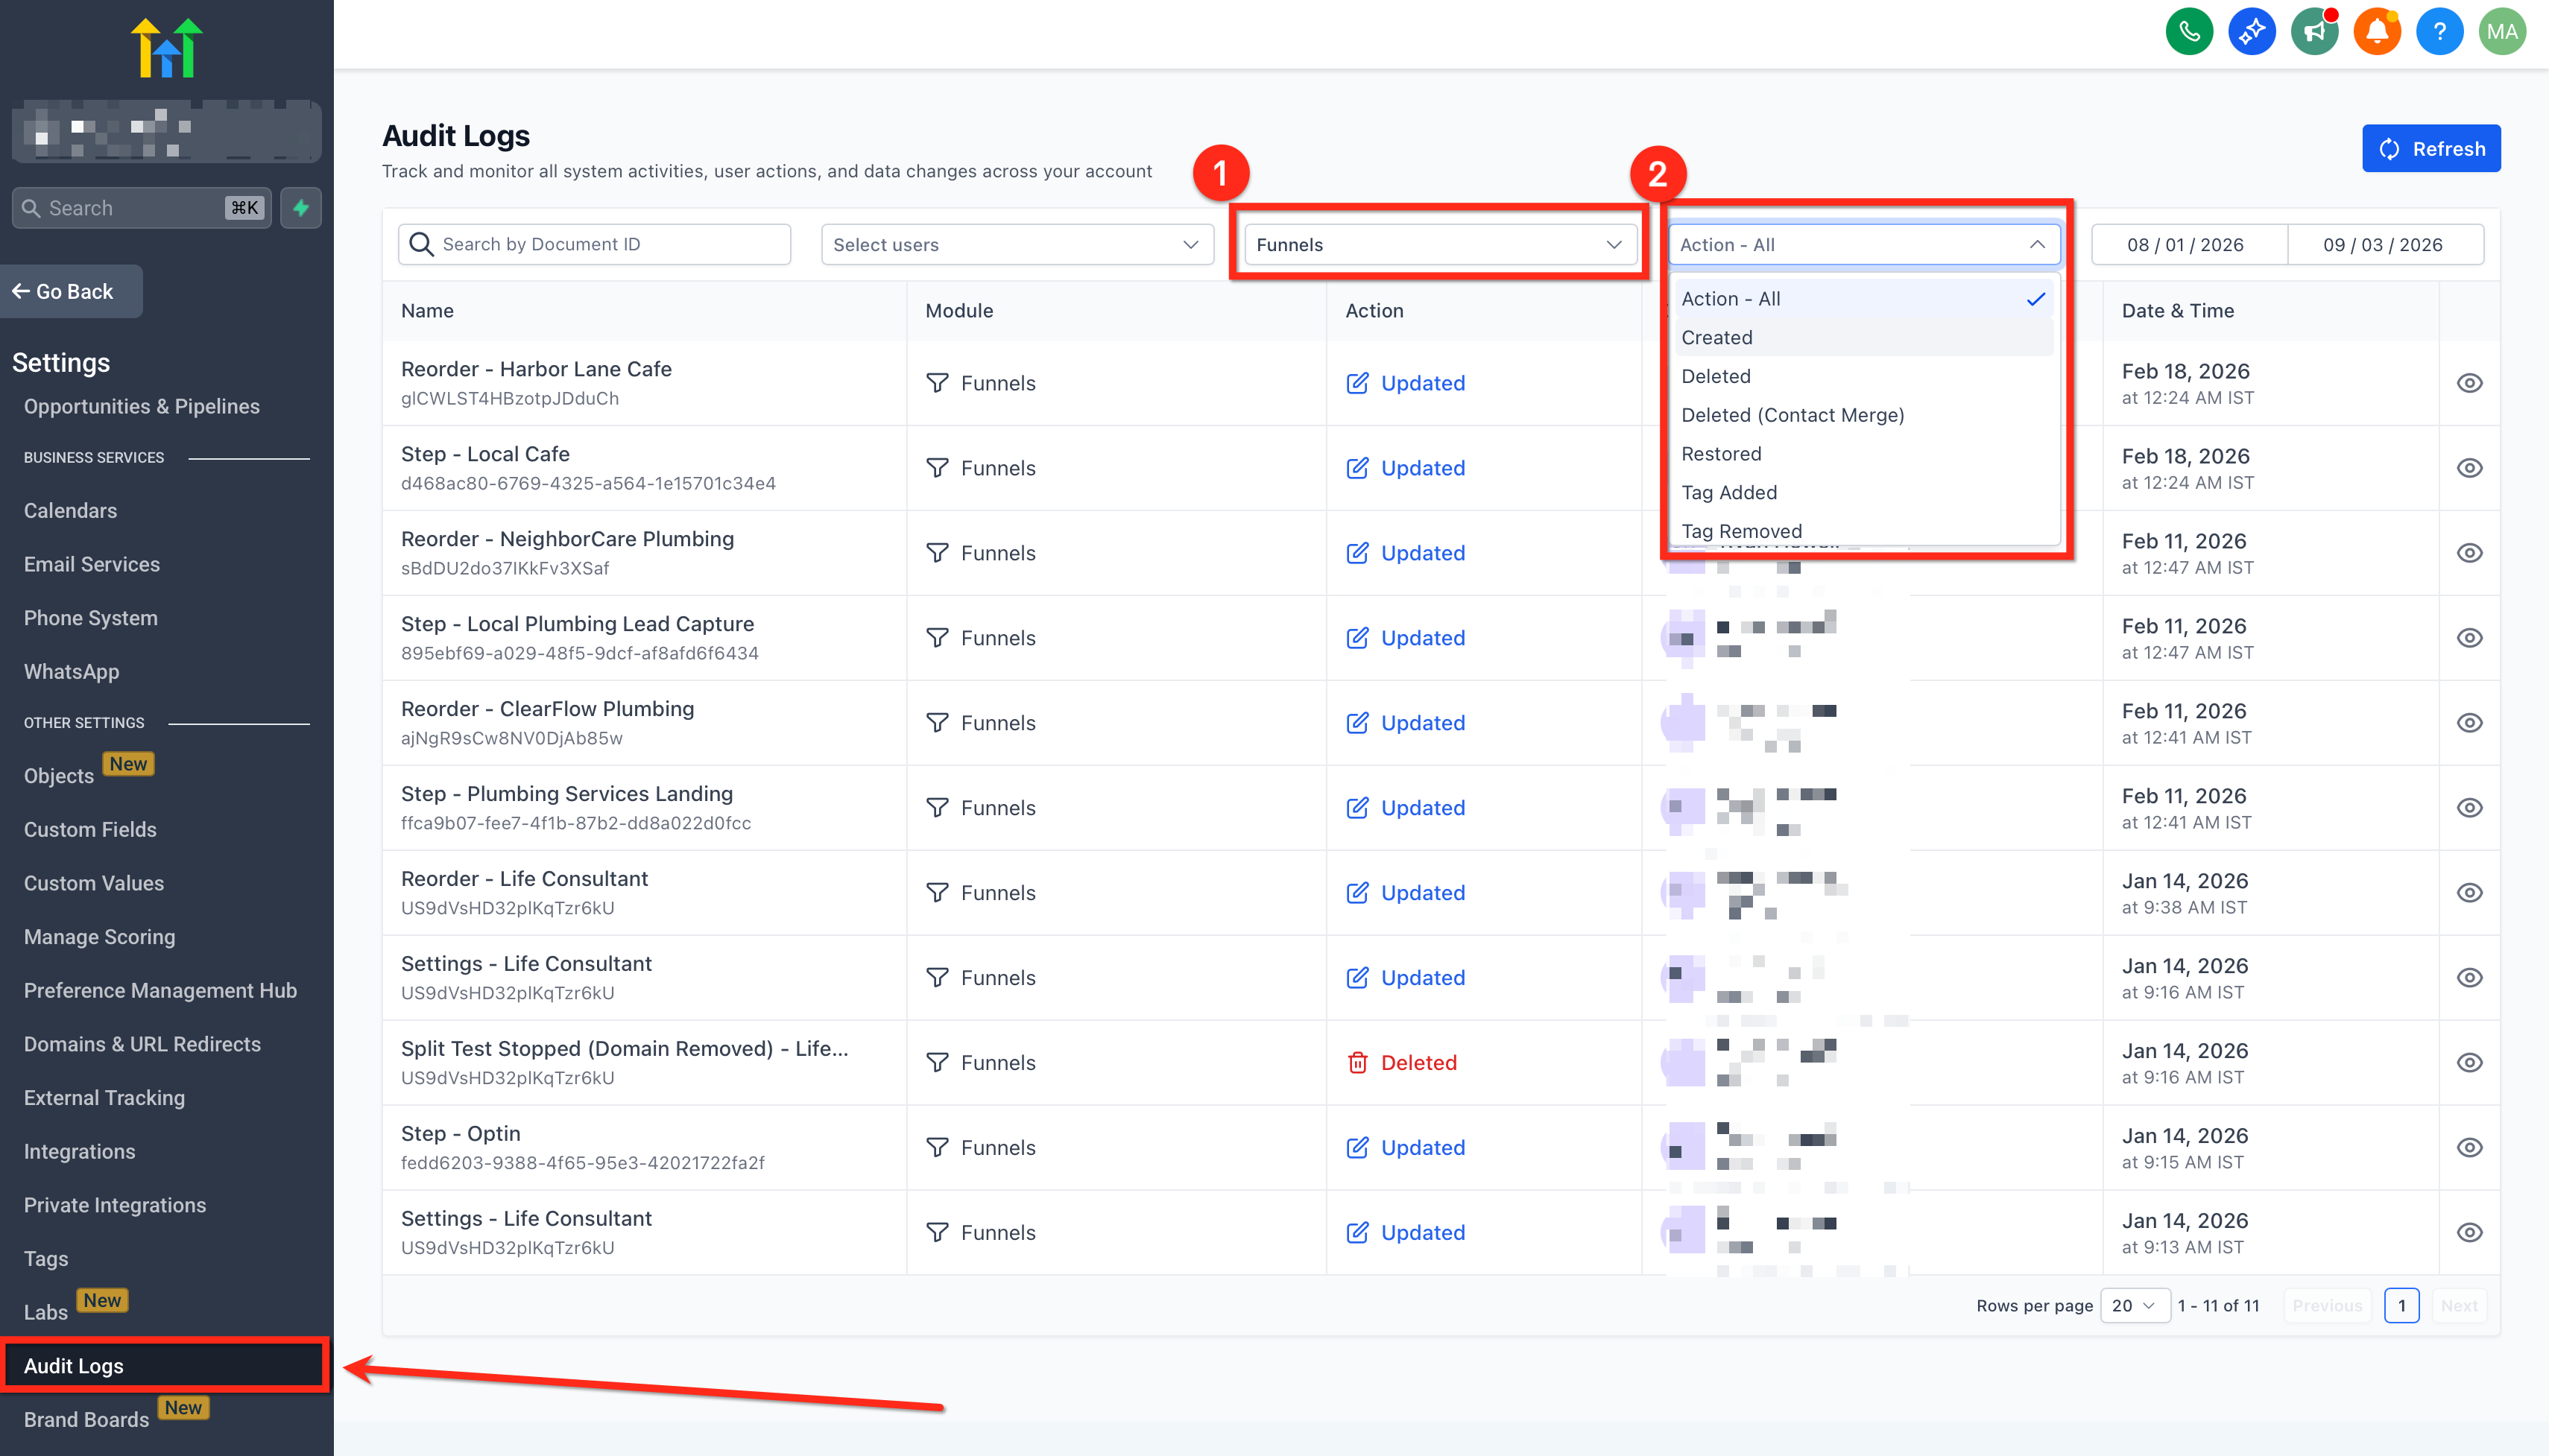The image size is (2549, 1456).
Task: Click the blue help question mark icon
Action: point(2439,32)
